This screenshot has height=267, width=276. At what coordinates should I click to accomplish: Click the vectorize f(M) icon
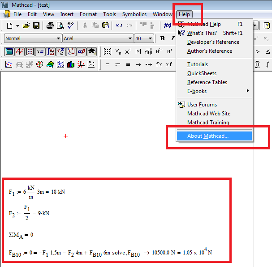click(149, 51)
